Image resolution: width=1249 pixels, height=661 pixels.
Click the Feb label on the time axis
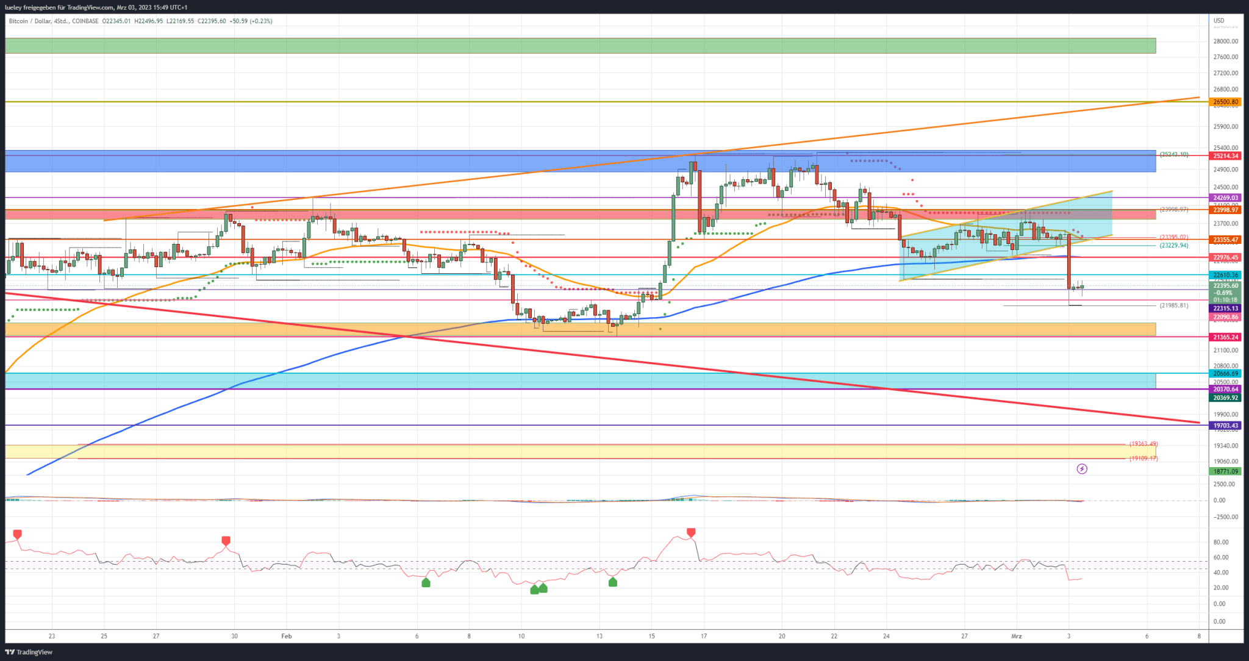[x=287, y=636]
